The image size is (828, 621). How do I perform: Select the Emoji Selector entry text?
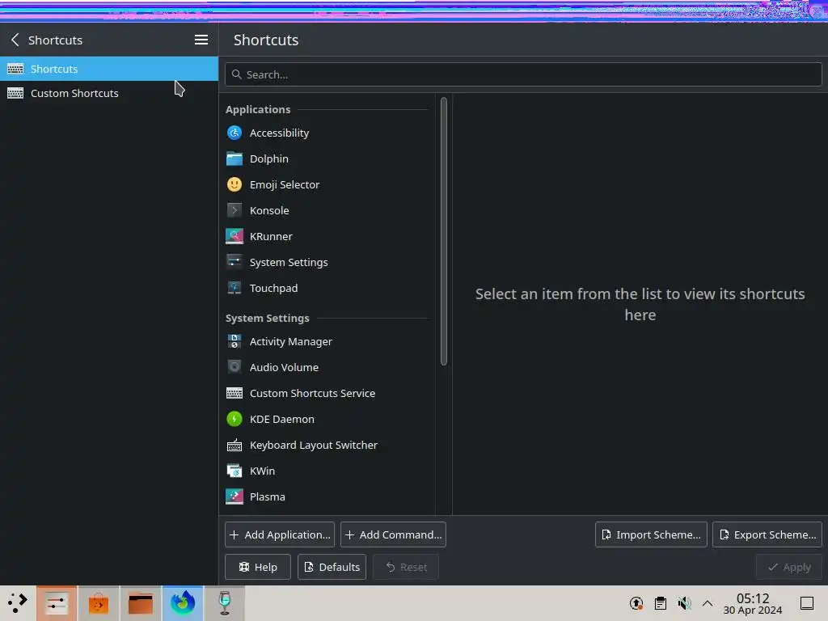pos(284,185)
